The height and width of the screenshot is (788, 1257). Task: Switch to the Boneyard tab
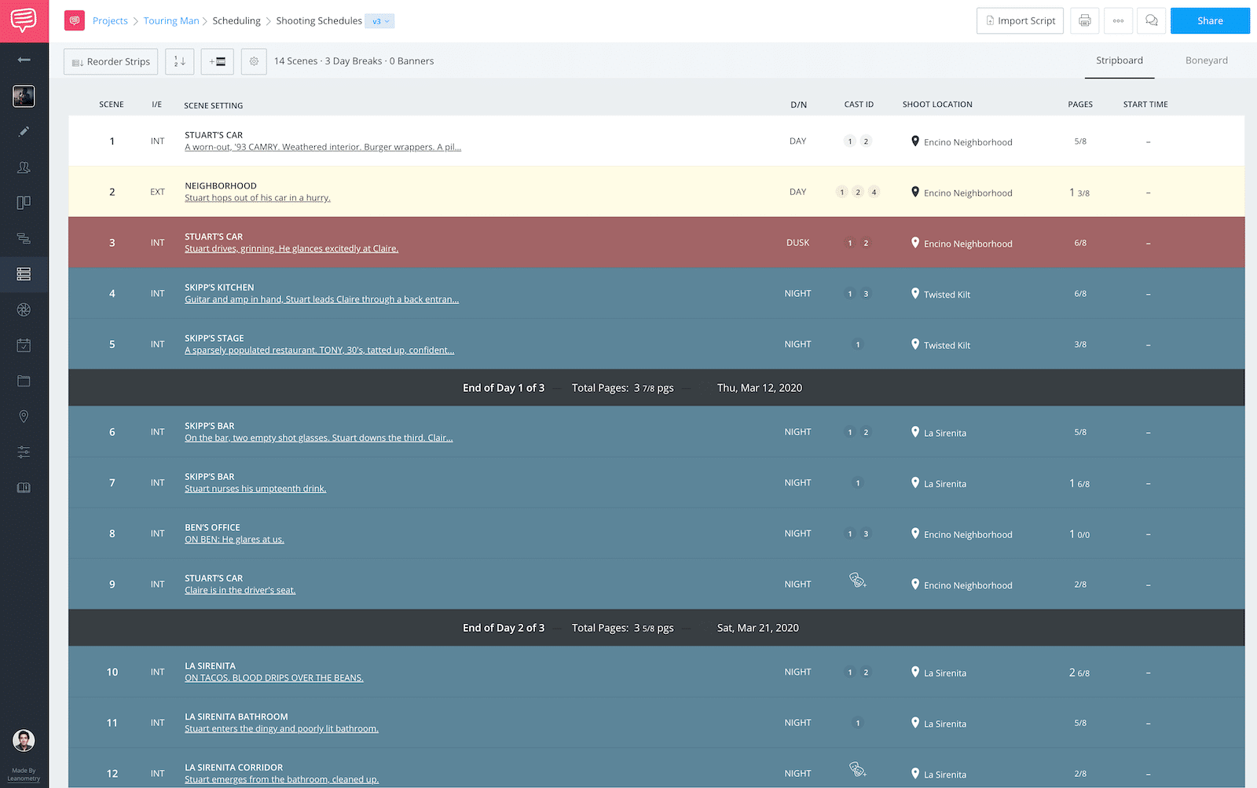click(1206, 60)
